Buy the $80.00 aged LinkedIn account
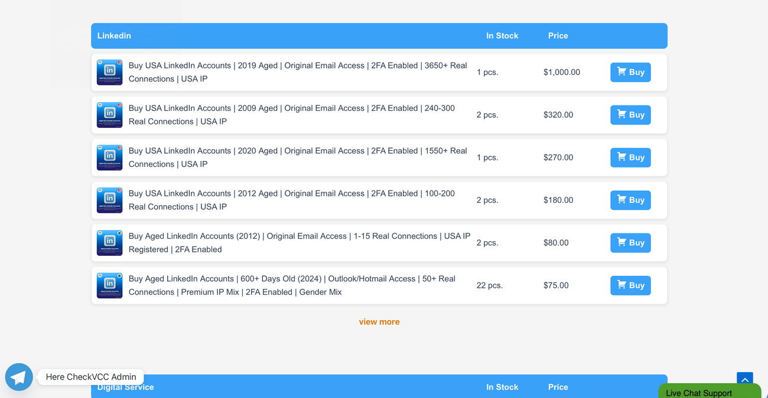Viewport: 768px width, 398px height. pos(630,243)
